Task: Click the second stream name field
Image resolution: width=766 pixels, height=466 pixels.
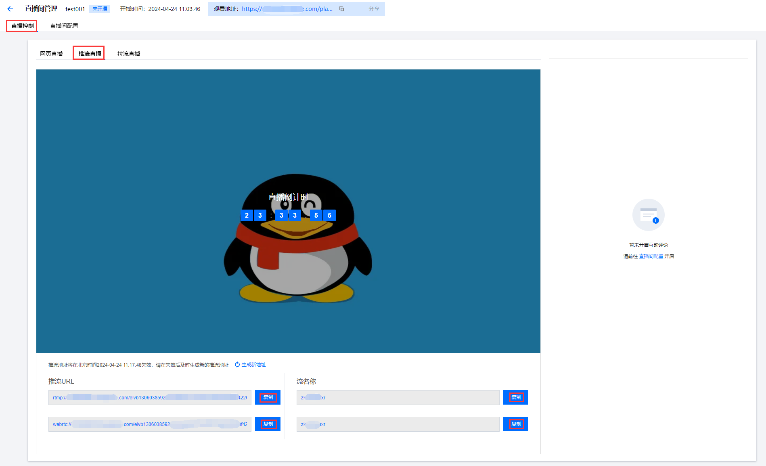Action: (x=398, y=424)
